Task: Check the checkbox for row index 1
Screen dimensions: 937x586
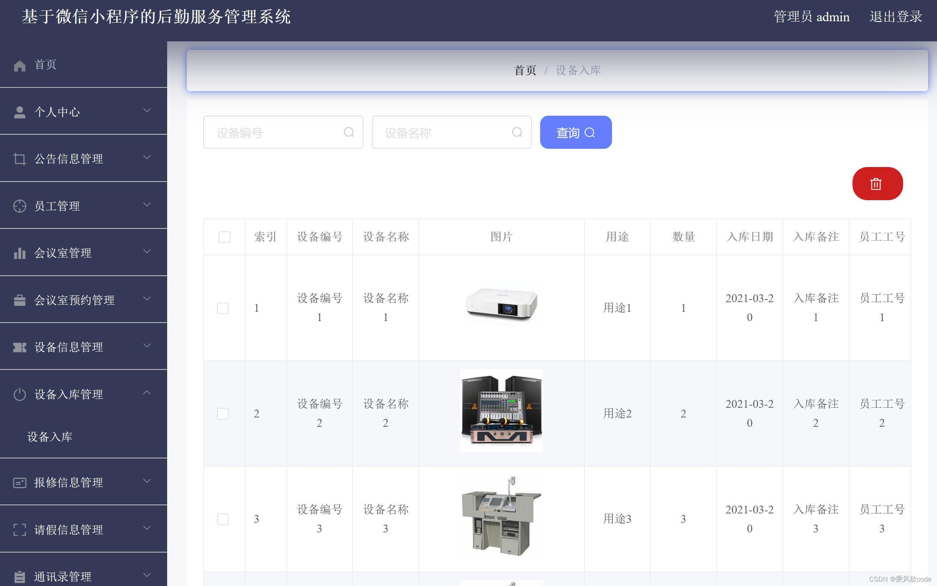Action: pyautogui.click(x=223, y=308)
